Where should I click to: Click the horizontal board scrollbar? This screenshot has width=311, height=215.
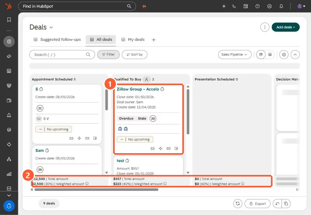coord(96,190)
